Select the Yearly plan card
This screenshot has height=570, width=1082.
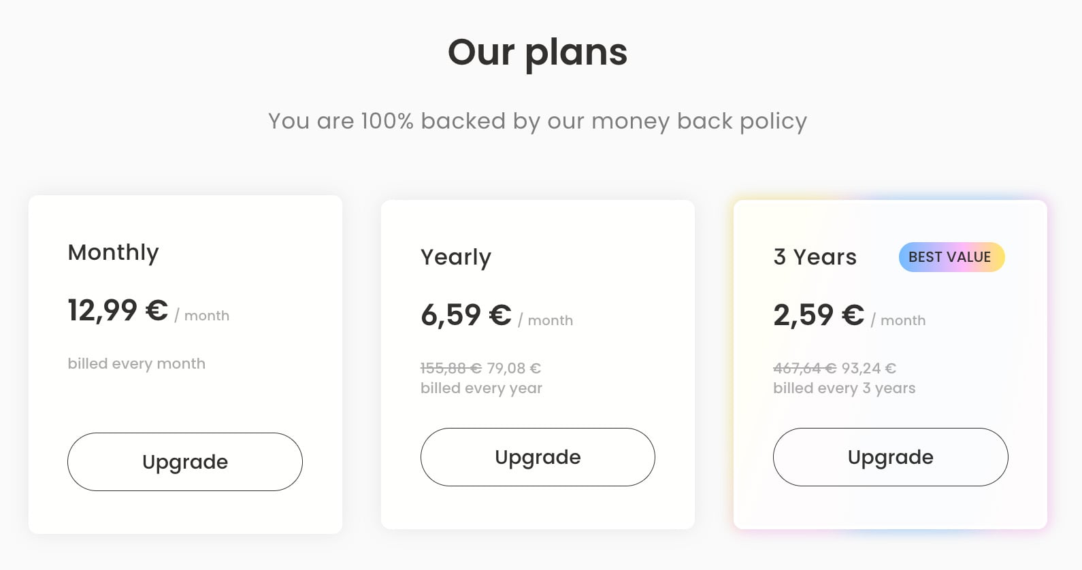pyautogui.click(x=537, y=361)
